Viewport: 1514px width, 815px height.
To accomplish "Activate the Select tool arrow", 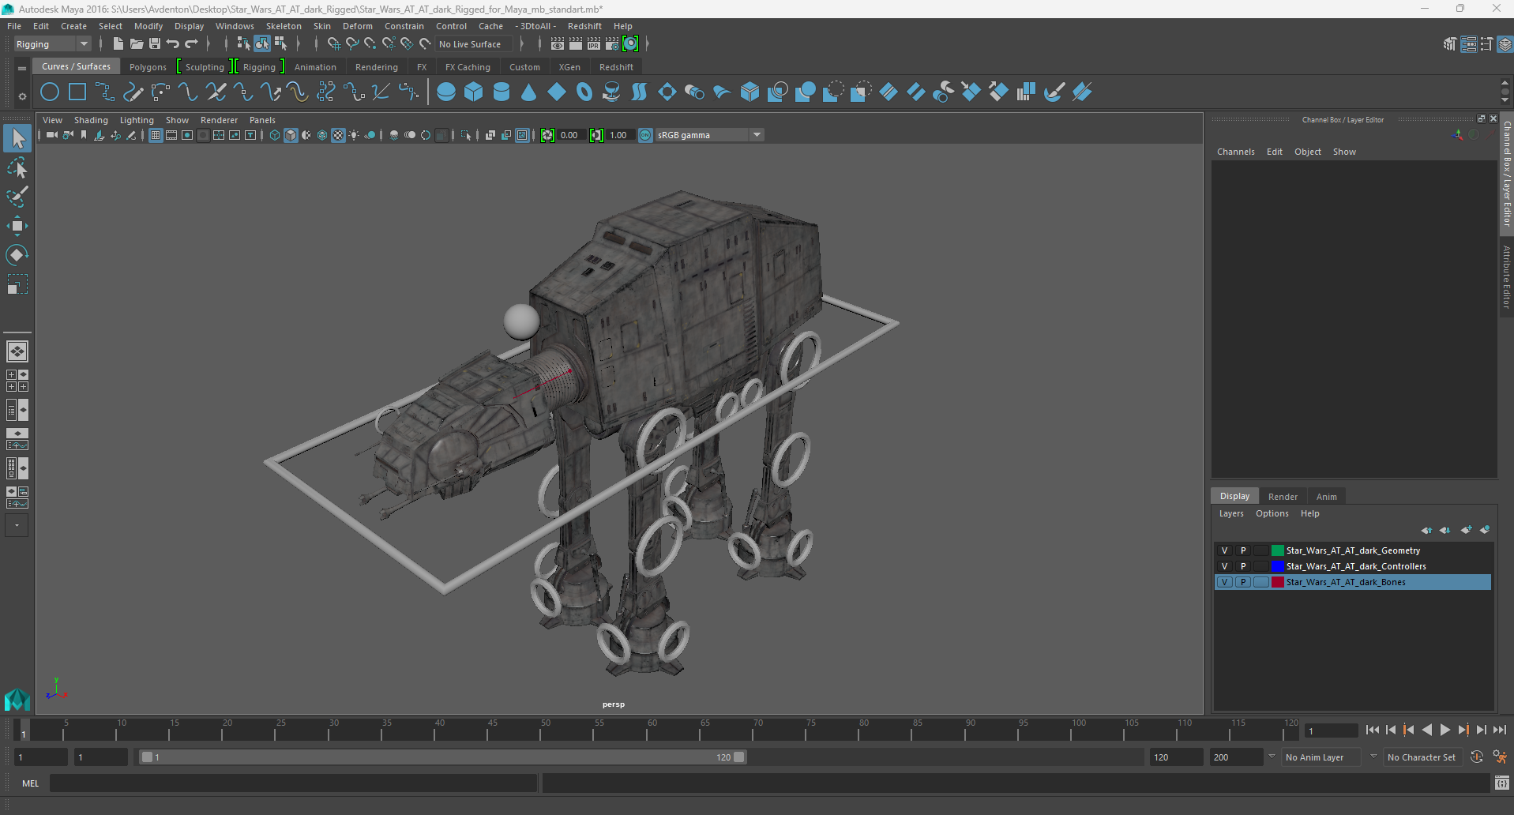I will pyautogui.click(x=17, y=139).
